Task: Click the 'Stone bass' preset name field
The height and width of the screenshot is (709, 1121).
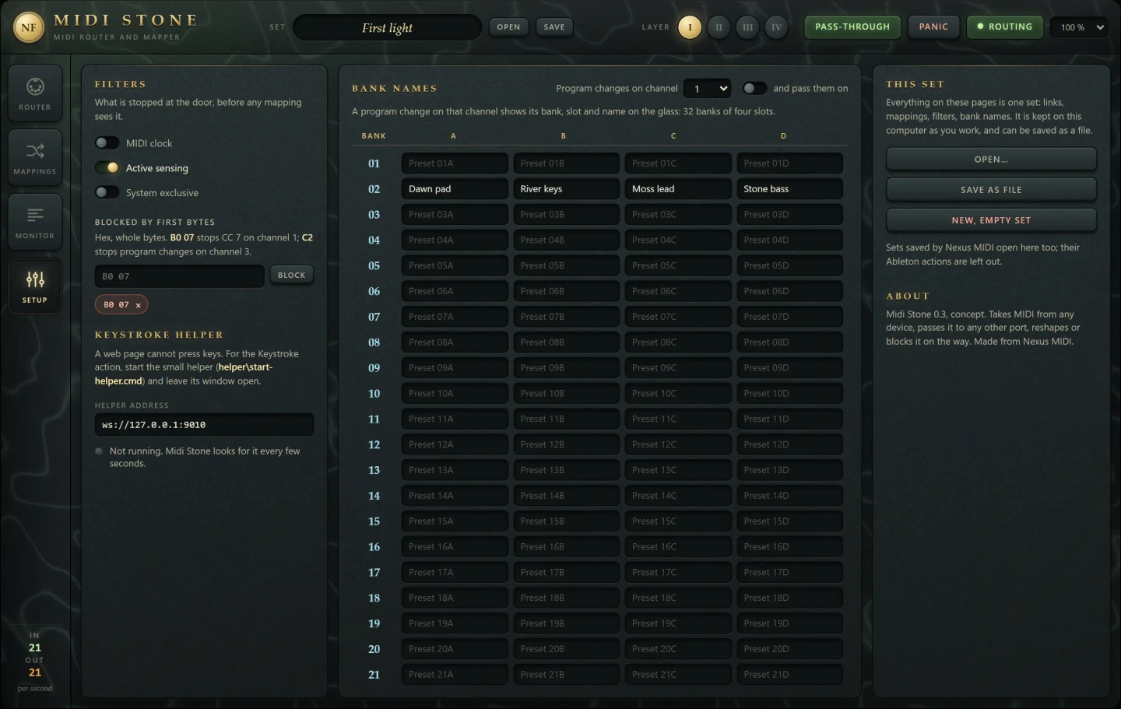Action: (790, 189)
